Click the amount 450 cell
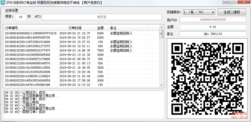 100,46
